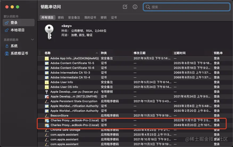Click the note icon for Adobe User Info
The width and height of the screenshot is (233, 147).
(47, 82)
